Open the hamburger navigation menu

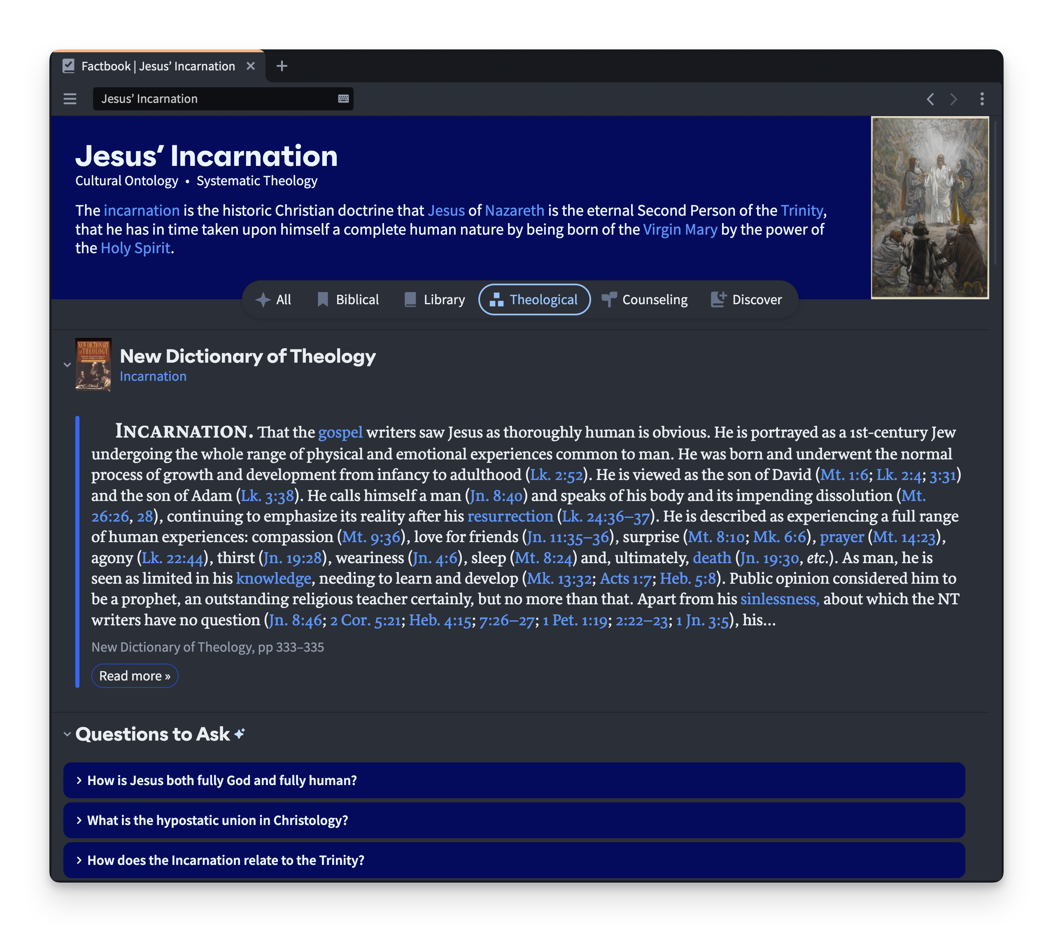pyautogui.click(x=70, y=98)
